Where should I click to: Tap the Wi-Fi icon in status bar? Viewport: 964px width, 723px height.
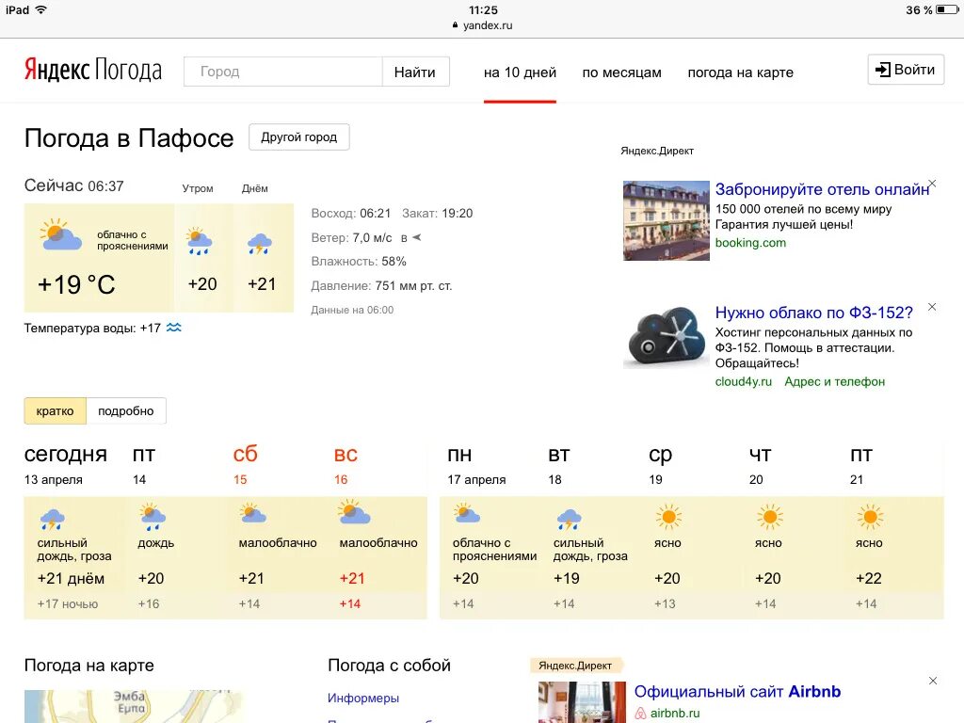pyautogui.click(x=40, y=9)
